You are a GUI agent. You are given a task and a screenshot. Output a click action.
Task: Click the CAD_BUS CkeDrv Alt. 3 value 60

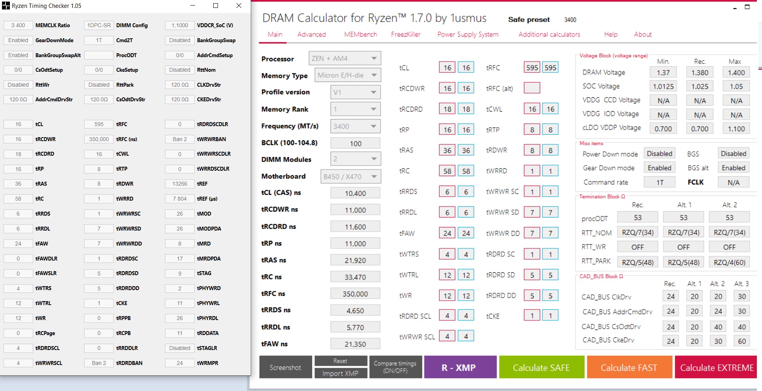tap(742, 341)
